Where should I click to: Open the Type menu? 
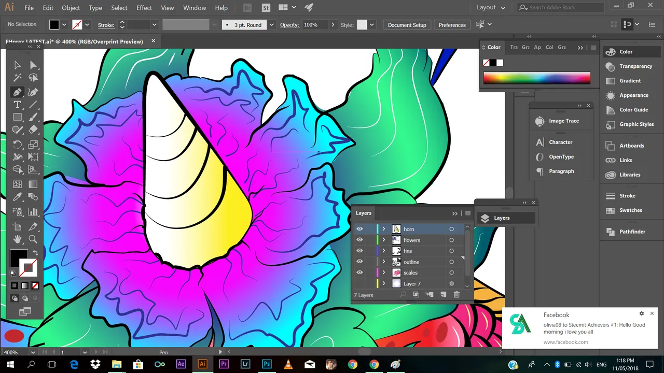pos(95,8)
